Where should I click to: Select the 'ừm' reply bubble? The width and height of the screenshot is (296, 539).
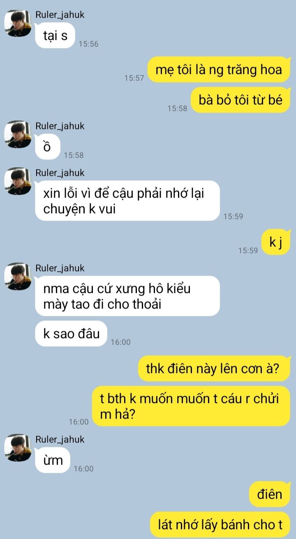click(x=53, y=460)
